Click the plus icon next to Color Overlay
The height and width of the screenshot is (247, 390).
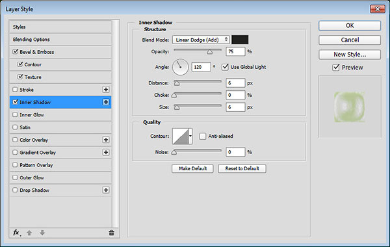[106, 140]
